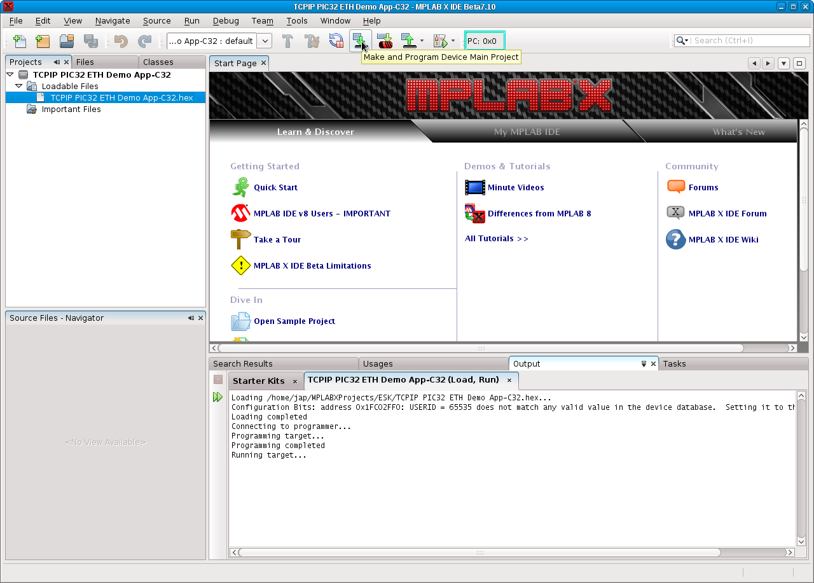Screen dimensions: 814x583
Task: Click the New Project toolbar icon
Action: click(x=43, y=41)
